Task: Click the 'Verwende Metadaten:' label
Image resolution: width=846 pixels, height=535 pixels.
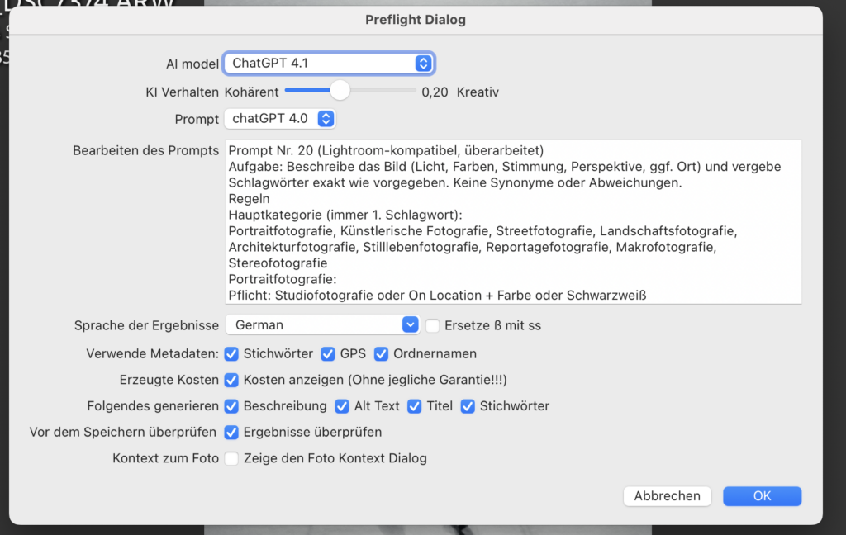Action: (152, 354)
